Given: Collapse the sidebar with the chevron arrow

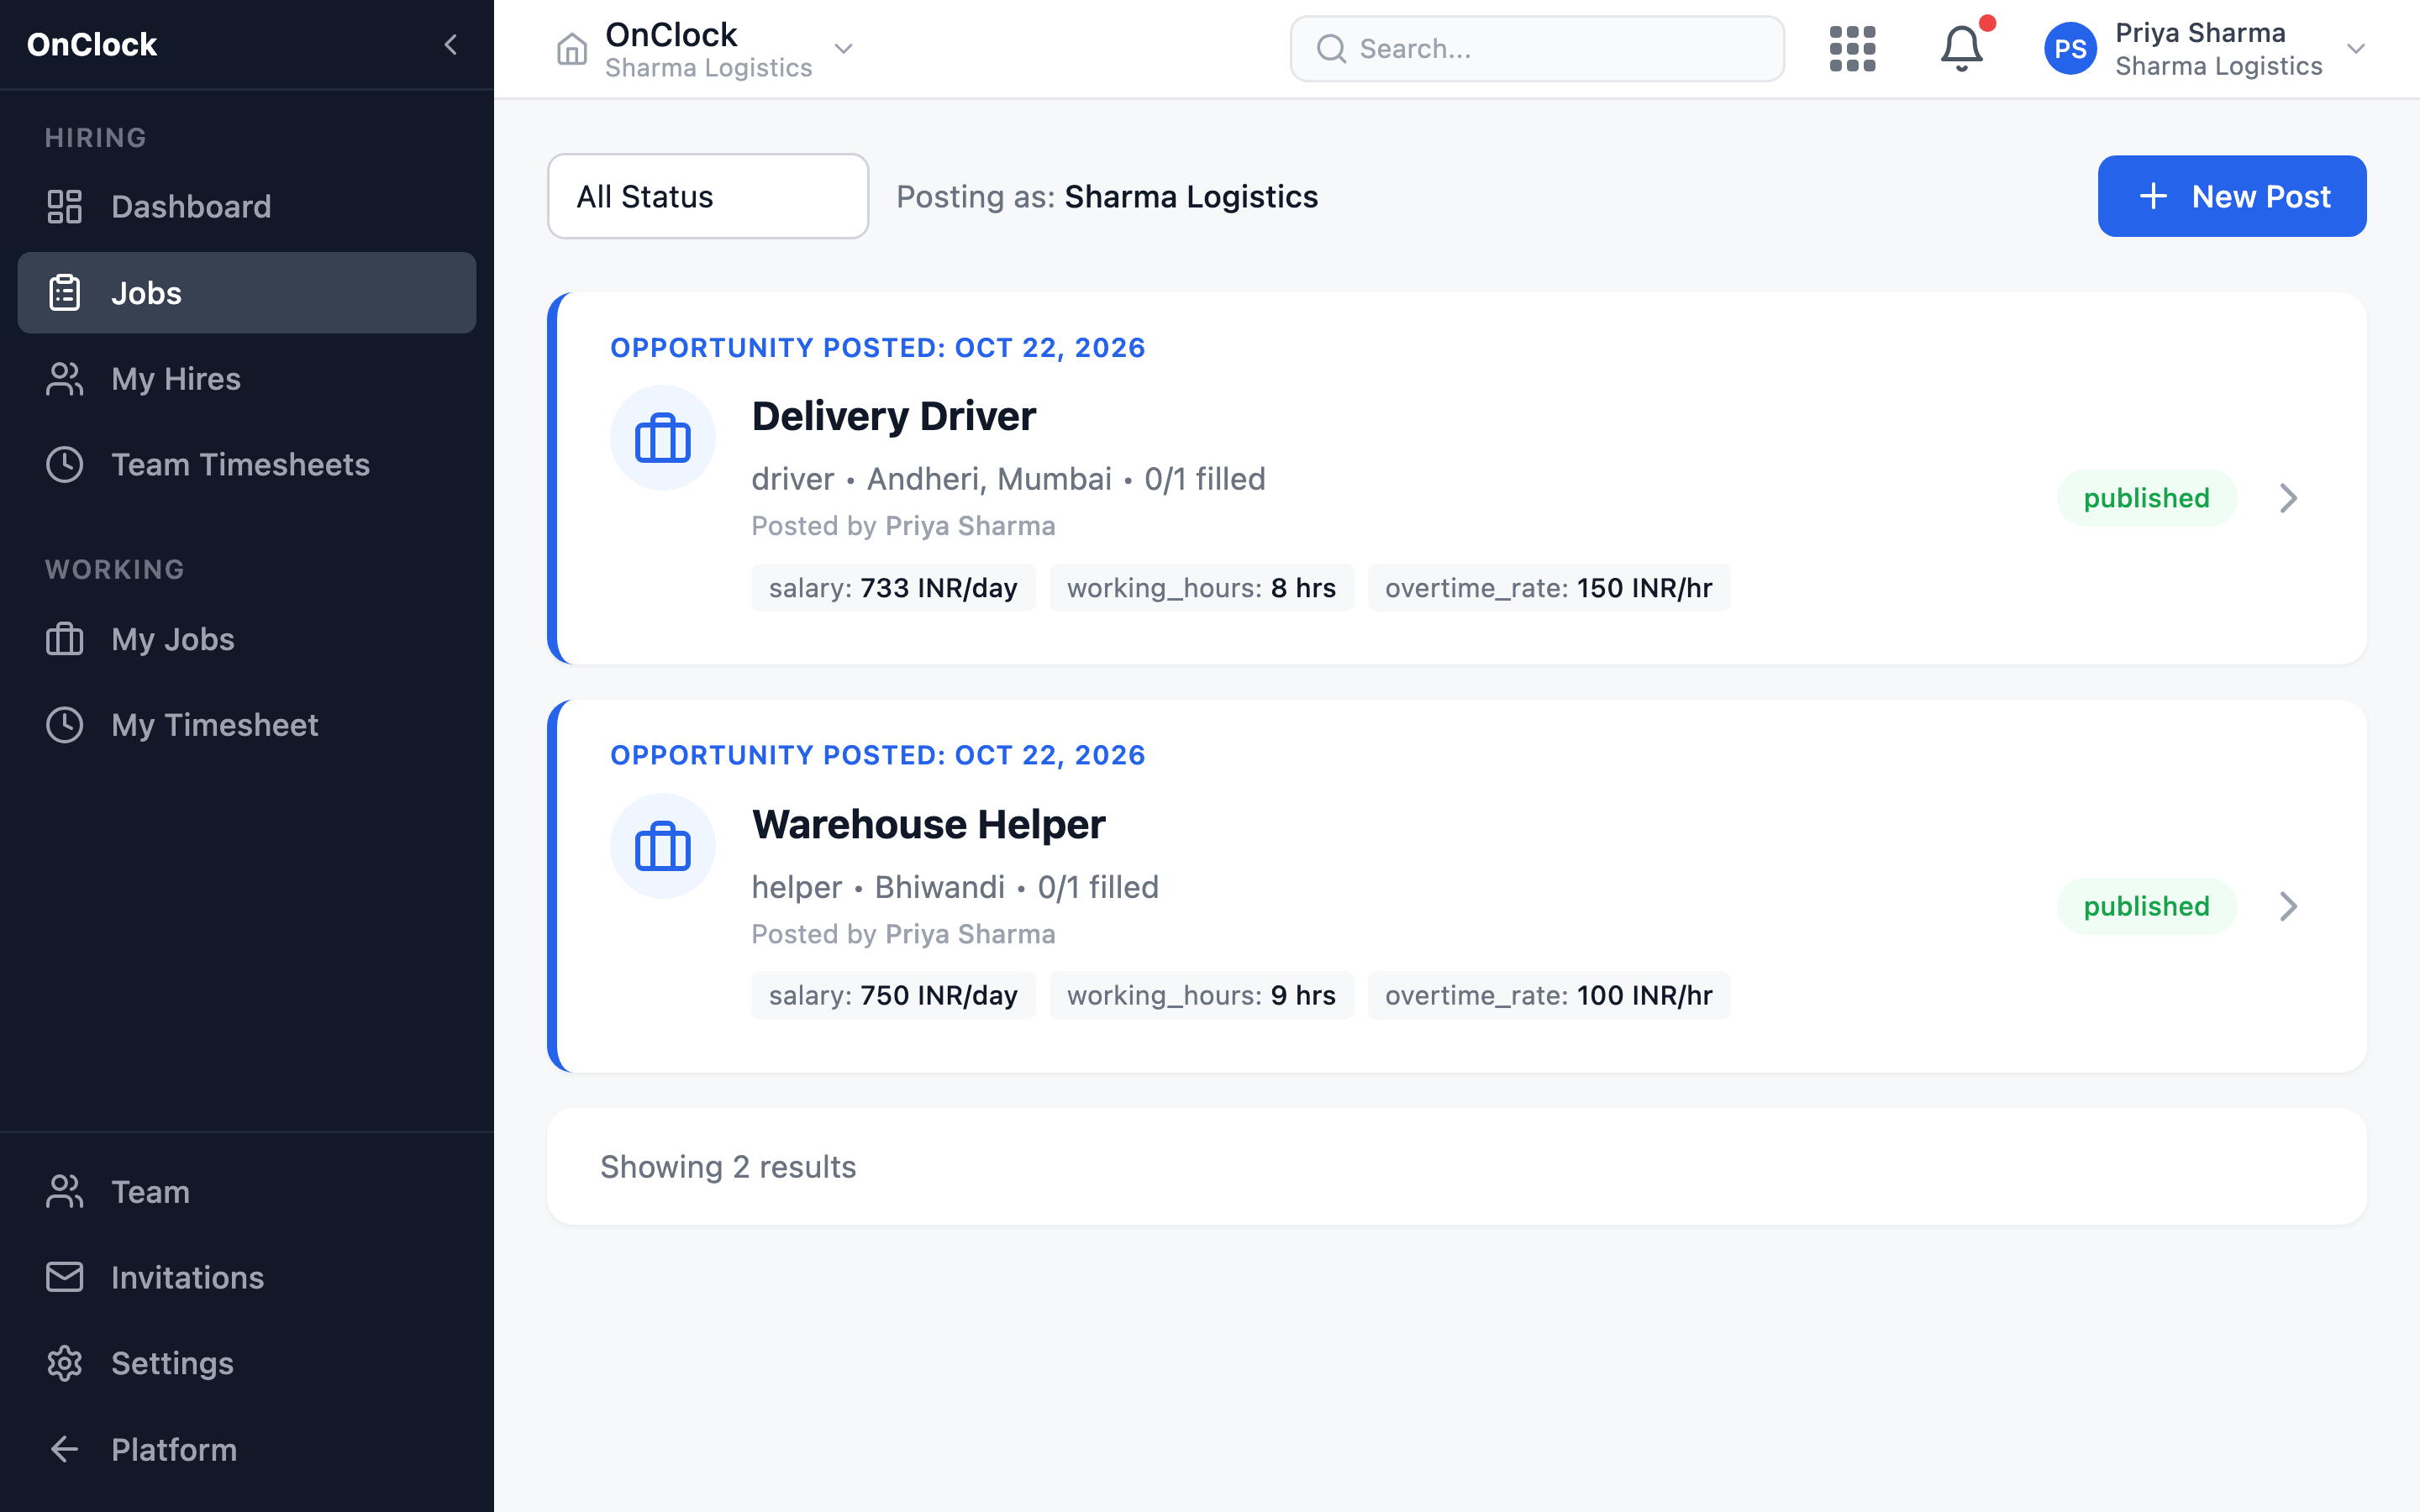Looking at the screenshot, I should (x=451, y=45).
